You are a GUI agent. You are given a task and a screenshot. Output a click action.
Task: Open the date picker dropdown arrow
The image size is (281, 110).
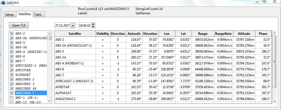click(73, 26)
